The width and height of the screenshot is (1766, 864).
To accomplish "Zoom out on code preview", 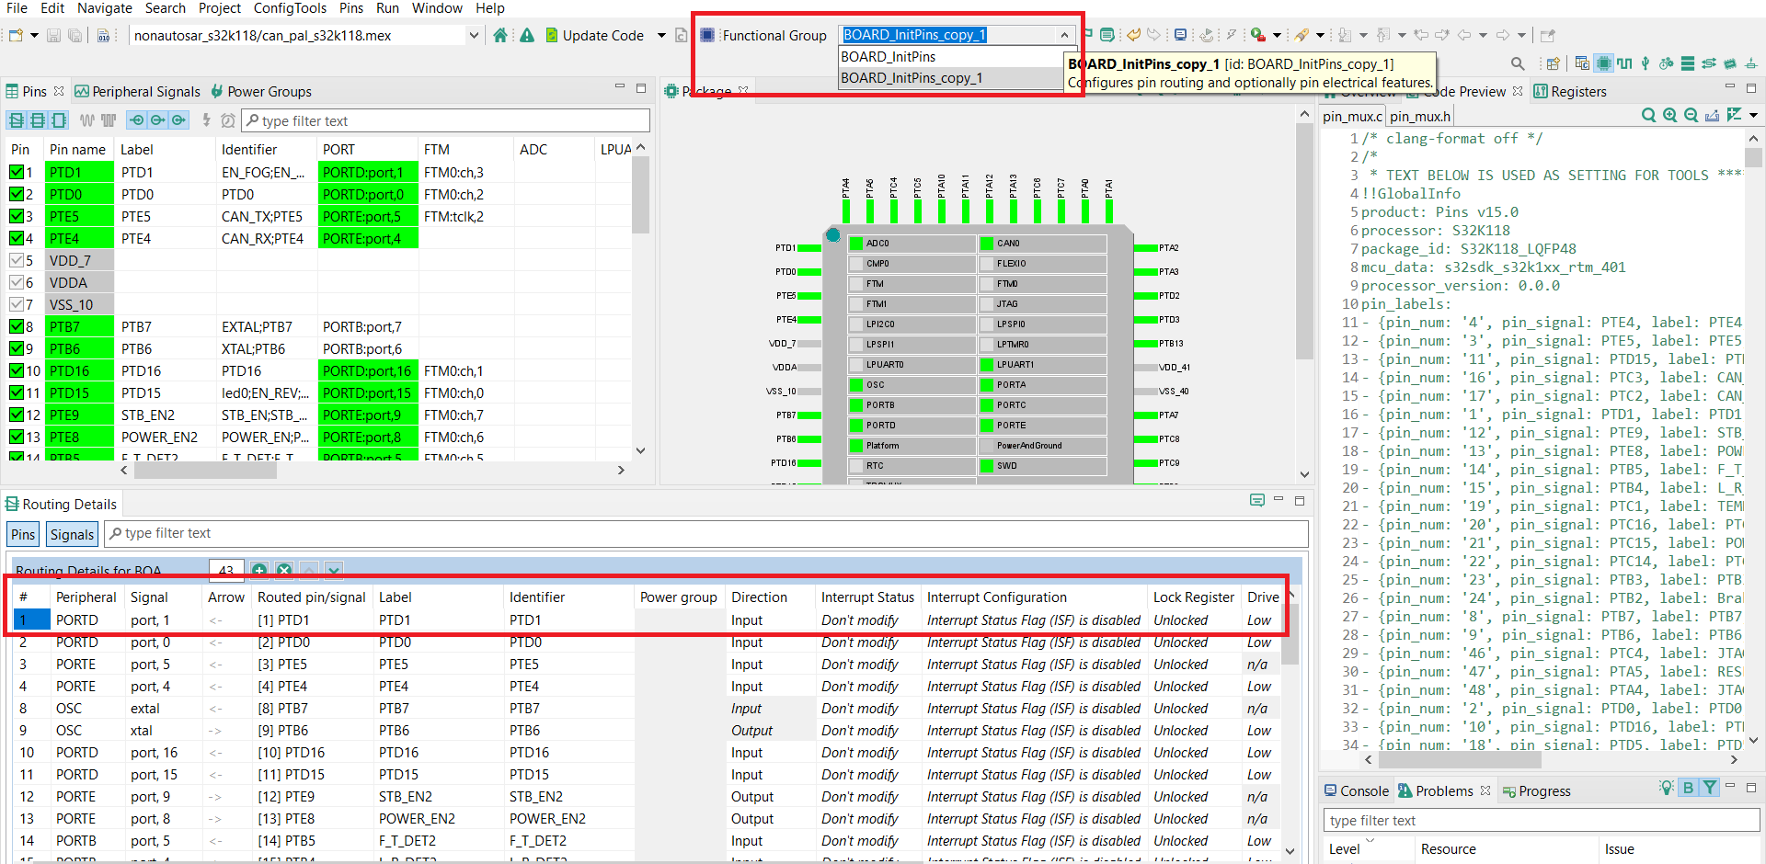I will [1691, 115].
